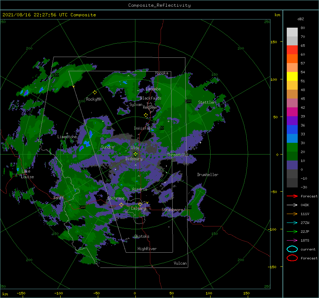Click the Blackfalds label
This screenshot has width=319, height=298.
click(151, 98)
